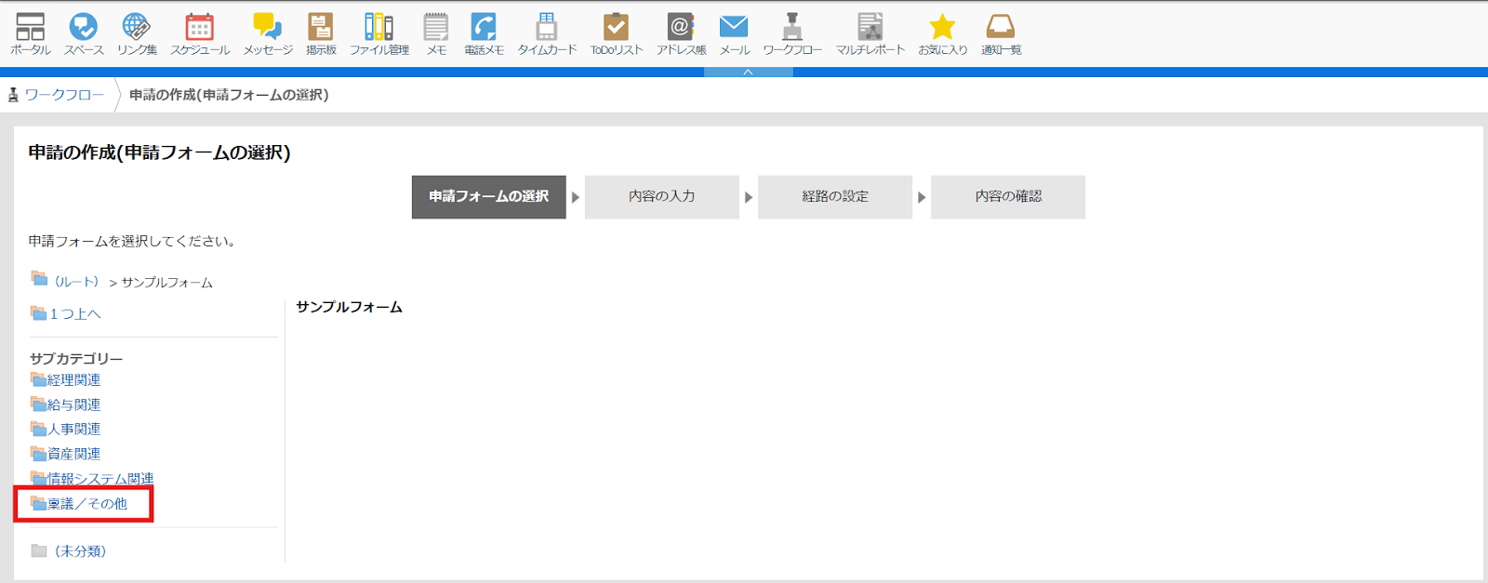Select the 経路の設定 step tab
This screenshot has width=1488, height=583.
pos(834,197)
